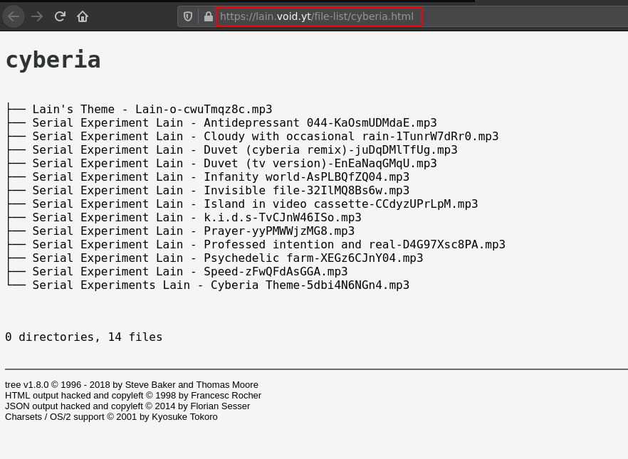Click the browser Forward arrow button
The width and height of the screenshot is (628, 459).
37,16
